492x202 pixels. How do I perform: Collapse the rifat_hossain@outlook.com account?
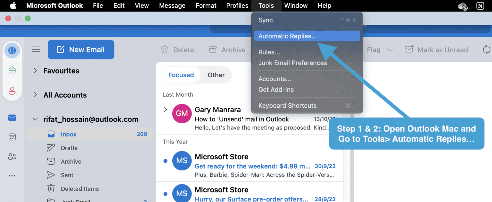[x=35, y=119]
